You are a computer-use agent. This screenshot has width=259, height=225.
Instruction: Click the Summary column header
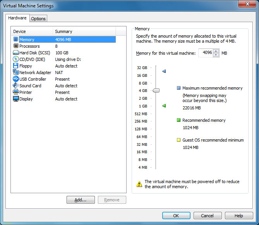[84, 31]
